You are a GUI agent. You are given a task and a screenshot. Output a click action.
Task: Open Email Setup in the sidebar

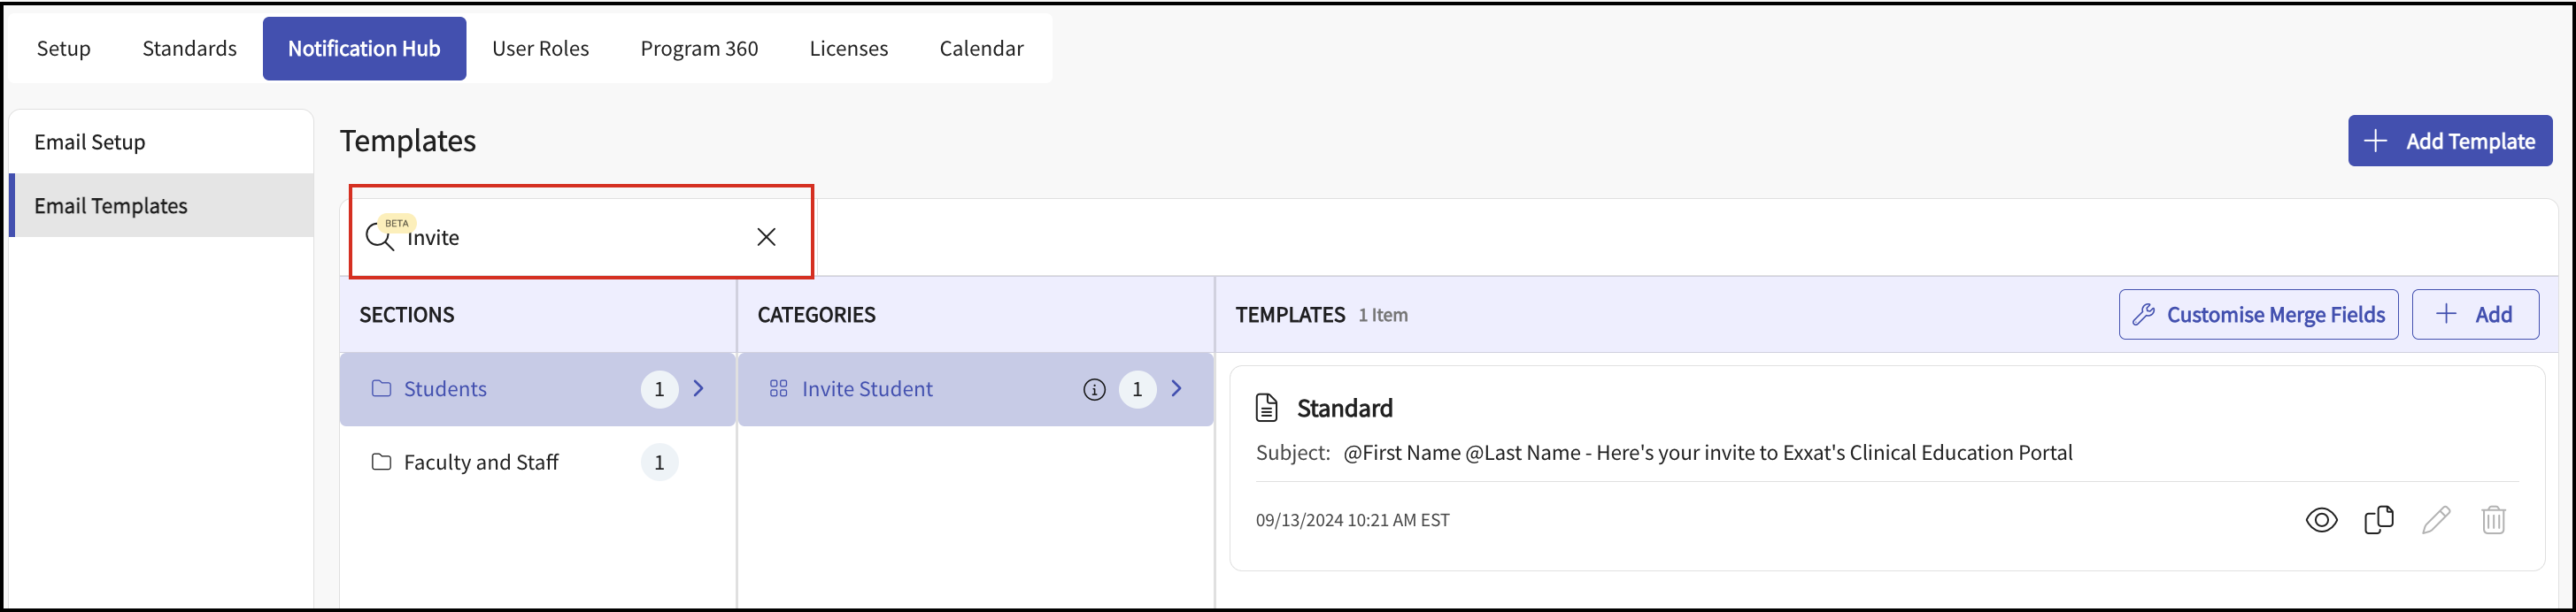(90, 142)
